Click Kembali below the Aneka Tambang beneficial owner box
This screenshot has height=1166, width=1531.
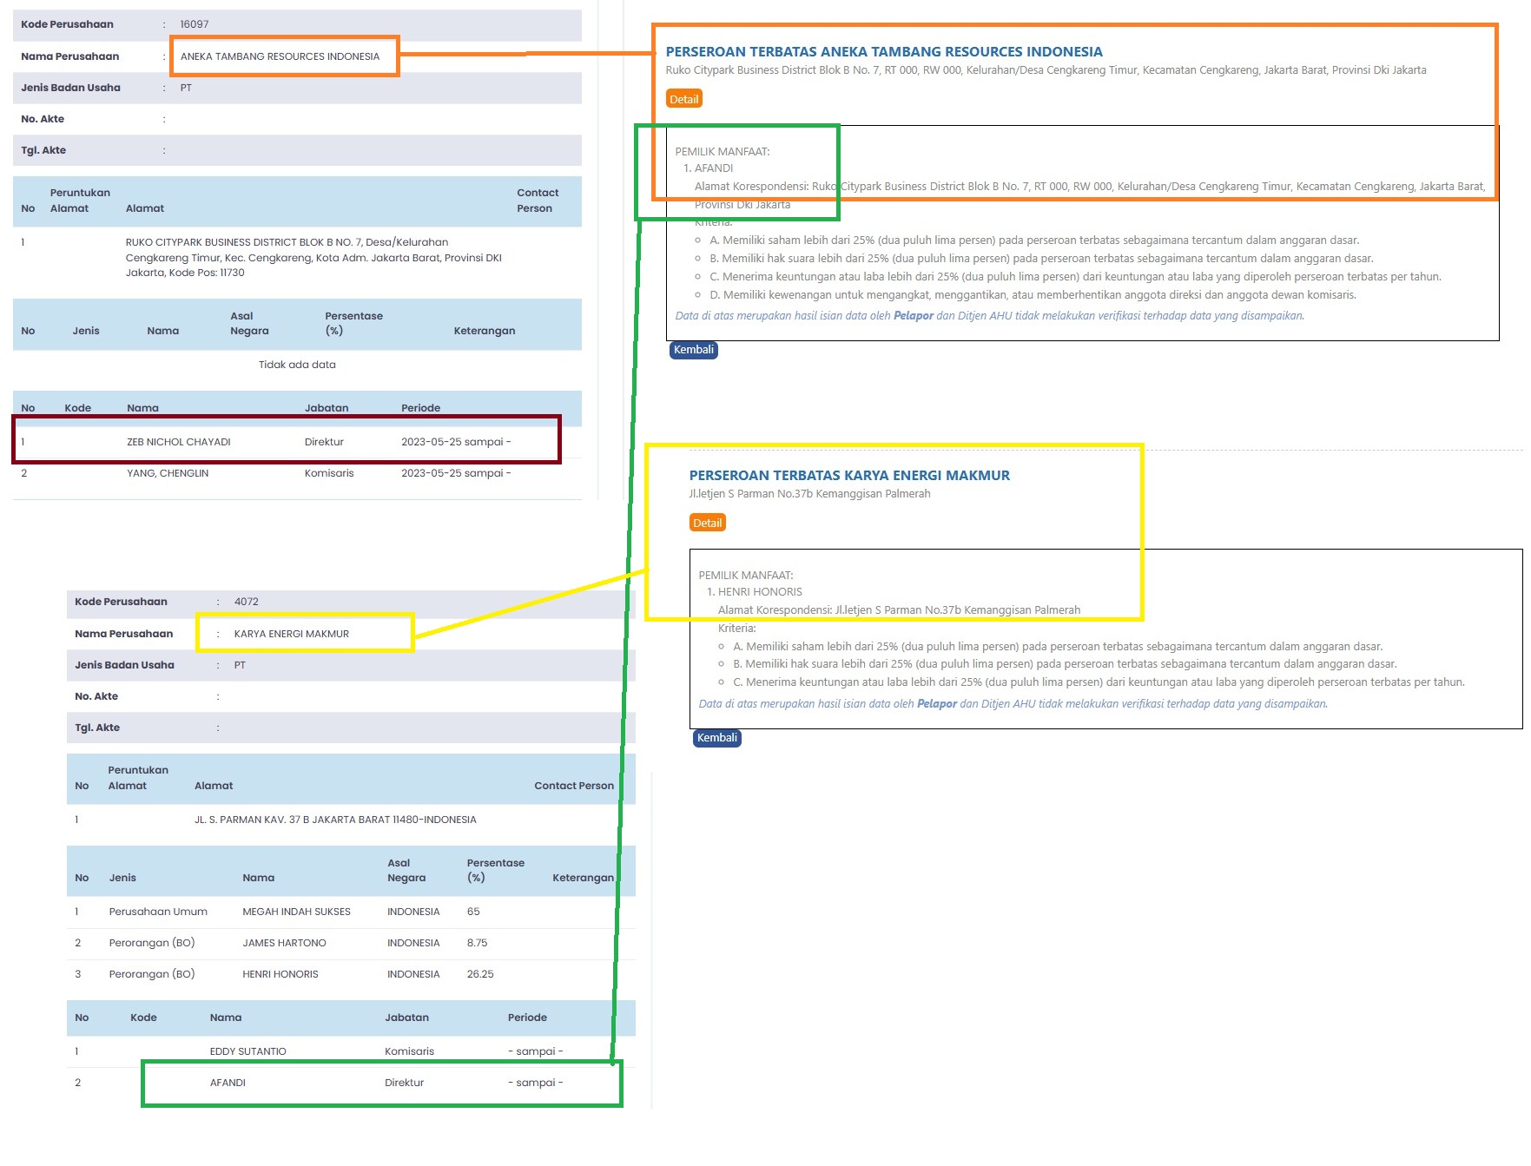point(693,350)
